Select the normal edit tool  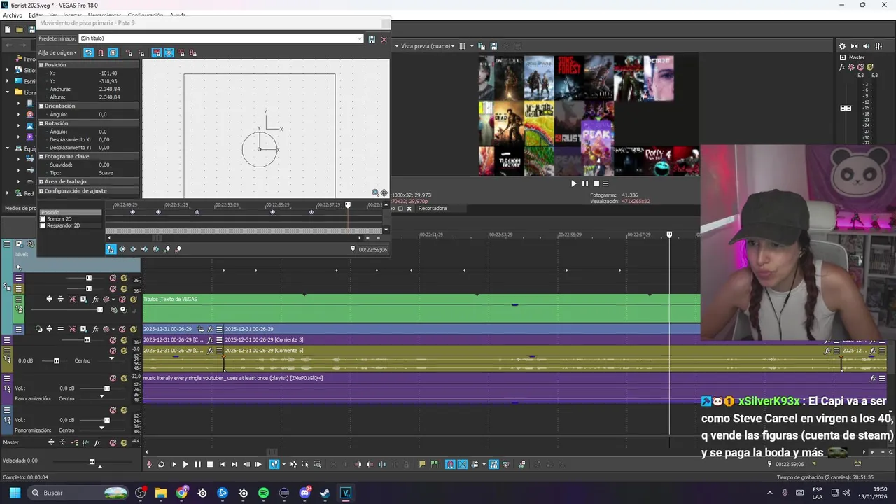click(274, 464)
